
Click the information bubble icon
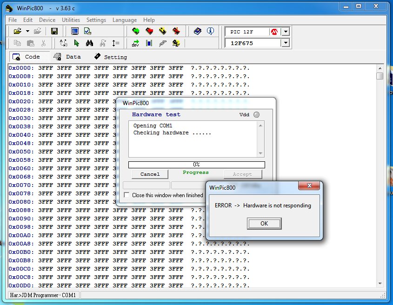point(210,31)
